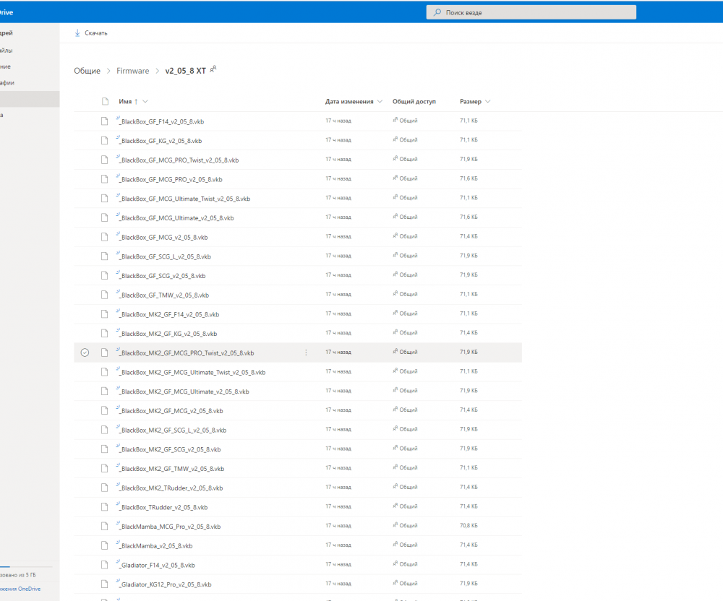The image size is (723, 601).
Task: Click file icon of _BlackBox_MK2_GF_F14_v2_05_8.vkb
Action: tap(105, 314)
